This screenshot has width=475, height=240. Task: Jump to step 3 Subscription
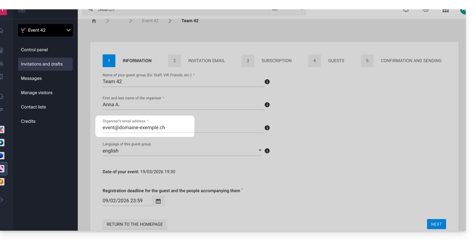tap(266, 61)
